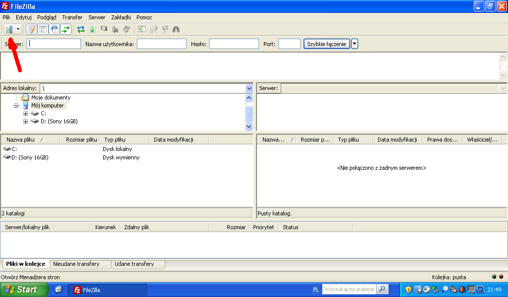Screen dimensions: 508x297
Task: Click the local tree scrollbar thumb
Action: (249, 114)
